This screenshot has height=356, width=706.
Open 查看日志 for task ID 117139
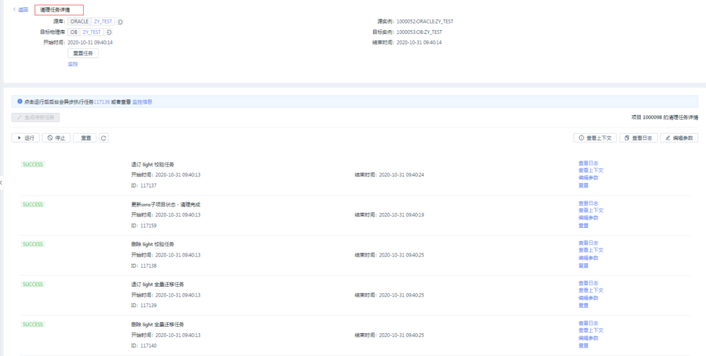588,283
